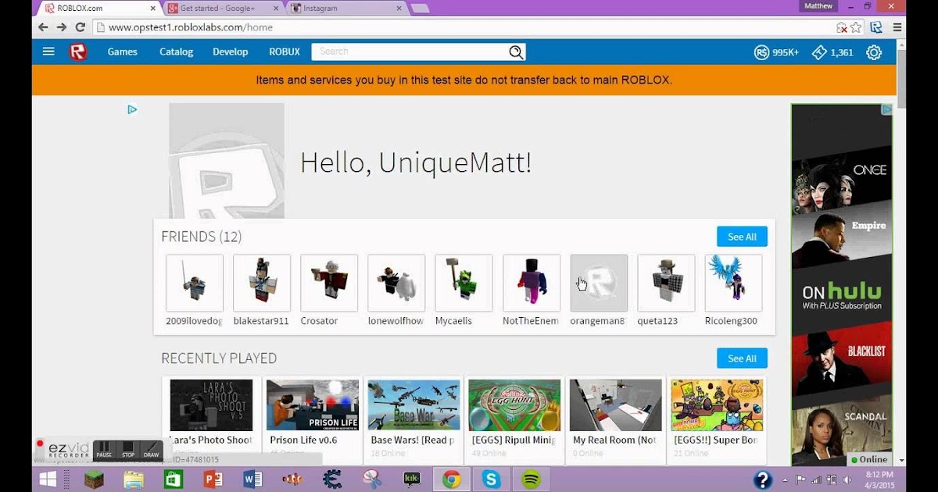Click the Online chat status bar
Image resolution: width=938 pixels, height=492 pixels.
click(x=870, y=459)
